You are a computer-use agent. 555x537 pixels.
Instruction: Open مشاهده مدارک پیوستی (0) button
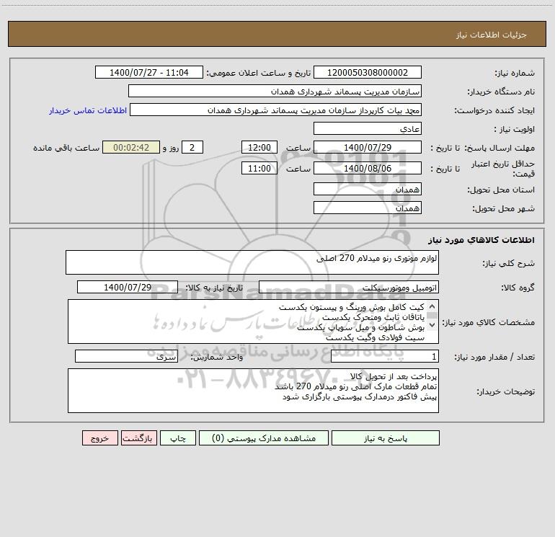pos(264,438)
